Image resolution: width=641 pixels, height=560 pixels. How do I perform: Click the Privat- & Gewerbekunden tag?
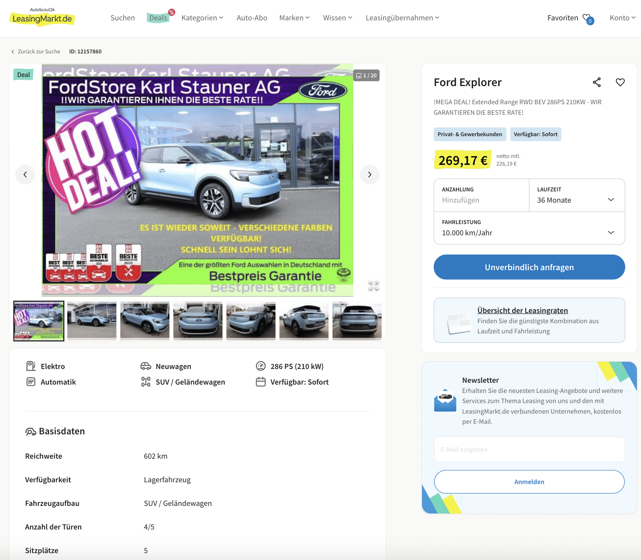point(470,134)
